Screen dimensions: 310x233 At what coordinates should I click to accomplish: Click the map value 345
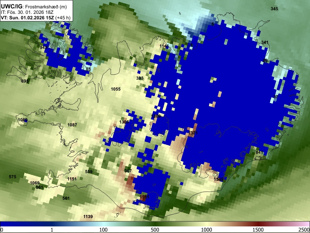[274, 9]
